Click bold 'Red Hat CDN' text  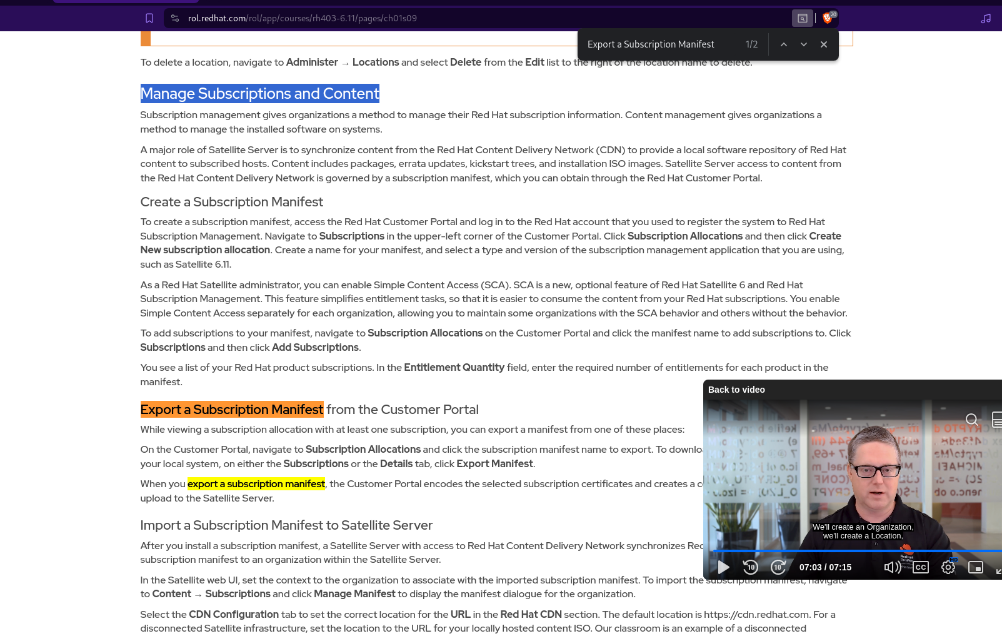tap(531, 615)
